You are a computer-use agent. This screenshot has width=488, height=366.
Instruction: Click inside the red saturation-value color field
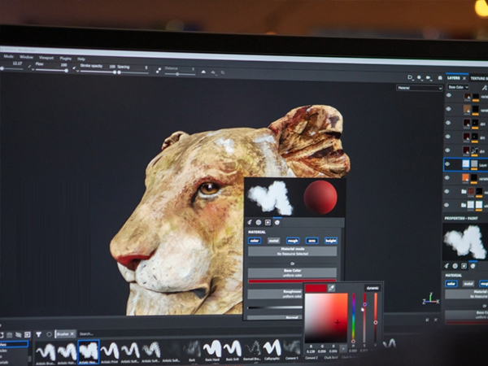(x=326, y=318)
